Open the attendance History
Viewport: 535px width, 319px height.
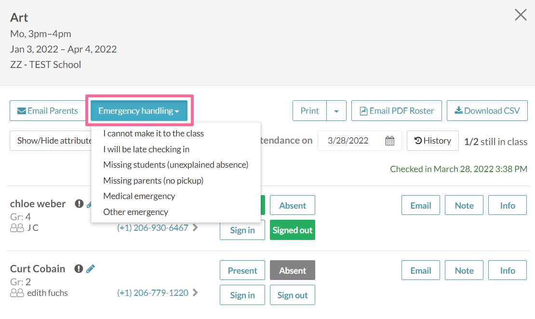coord(432,141)
